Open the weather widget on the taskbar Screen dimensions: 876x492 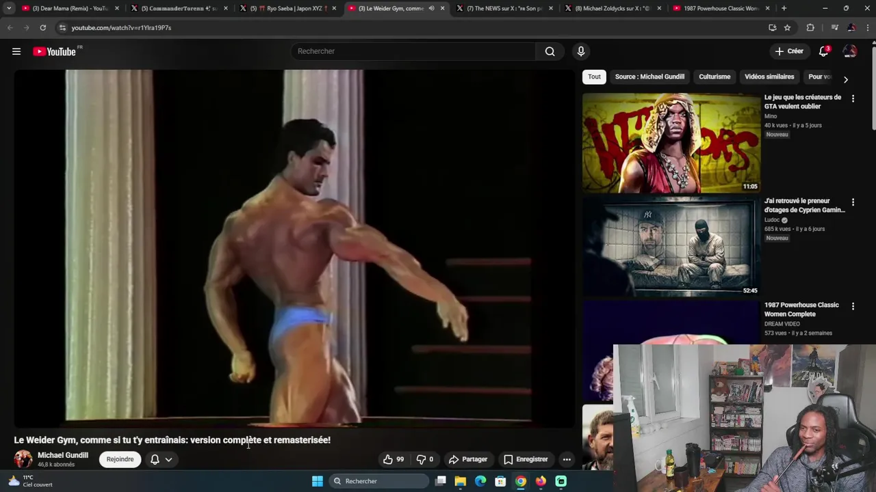click(x=31, y=481)
